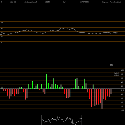Click the MR axis label 80
The image size is (125, 125).
[x=122, y=74]
